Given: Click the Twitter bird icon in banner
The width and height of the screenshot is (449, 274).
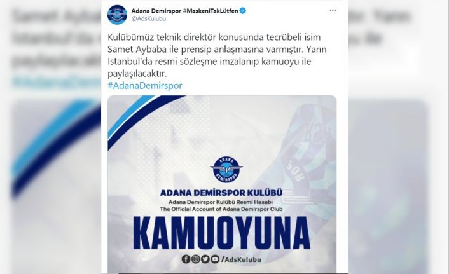Looking at the screenshot, I should [205, 259].
